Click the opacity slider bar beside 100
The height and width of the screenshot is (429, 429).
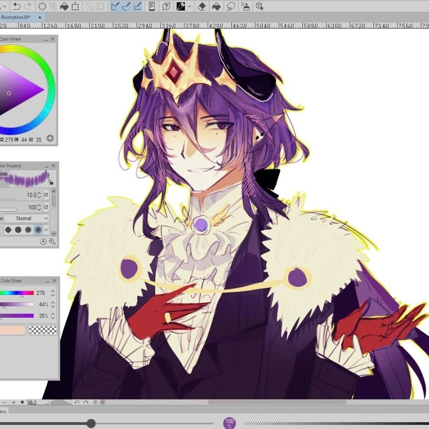click(x=8, y=210)
